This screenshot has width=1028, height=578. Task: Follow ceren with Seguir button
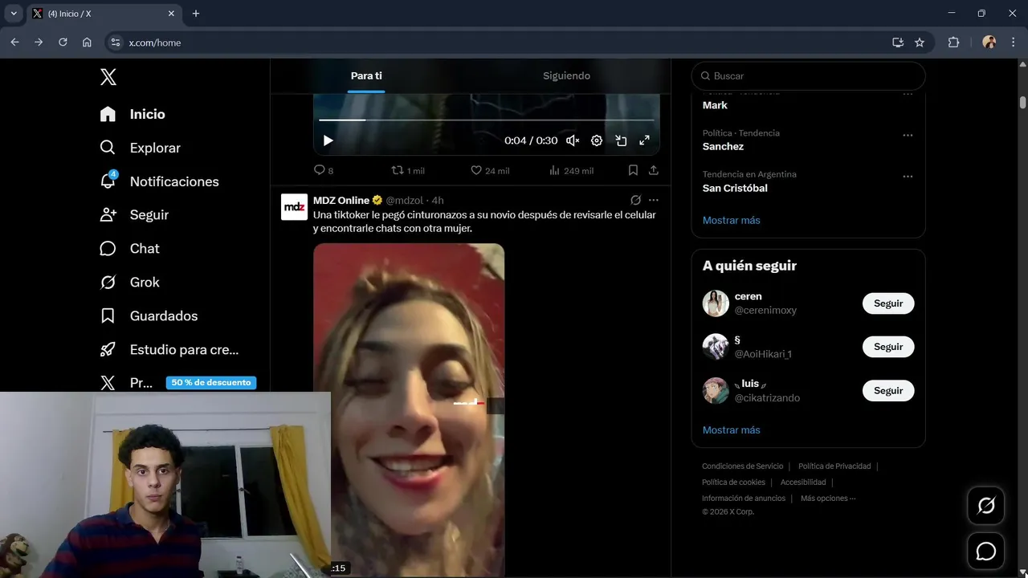pos(888,303)
